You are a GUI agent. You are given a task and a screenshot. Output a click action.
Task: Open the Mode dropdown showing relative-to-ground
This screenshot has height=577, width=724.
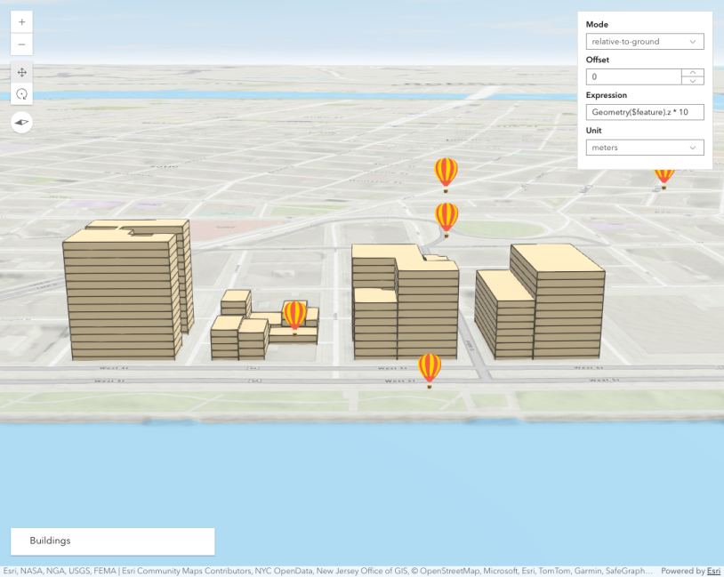pos(644,42)
